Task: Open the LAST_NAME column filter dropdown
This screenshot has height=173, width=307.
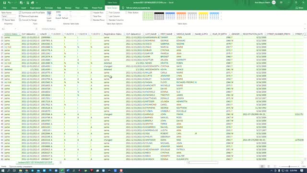Action: pos(158,34)
